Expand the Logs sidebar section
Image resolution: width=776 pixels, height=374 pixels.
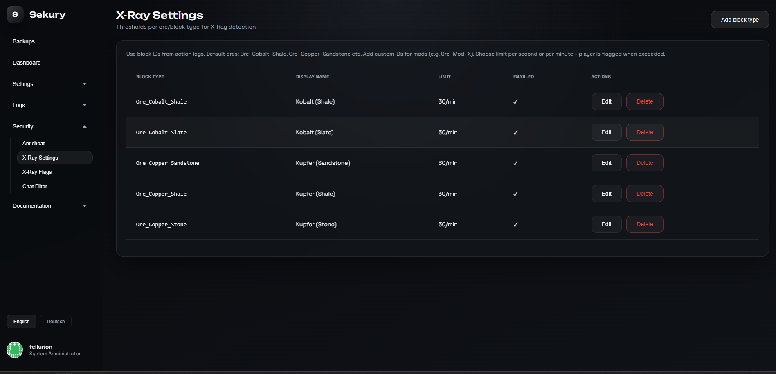[x=49, y=105]
